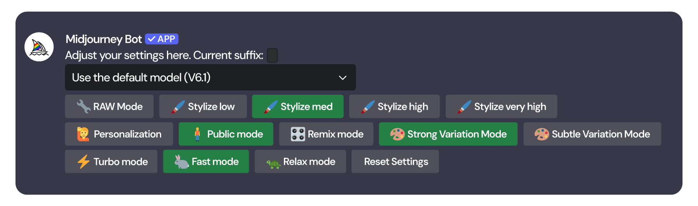Screen dimensions: 698x206
Task: Toggle the Stylize med setting
Action: [x=298, y=106]
